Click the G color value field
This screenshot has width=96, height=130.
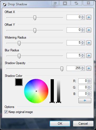[83, 87]
